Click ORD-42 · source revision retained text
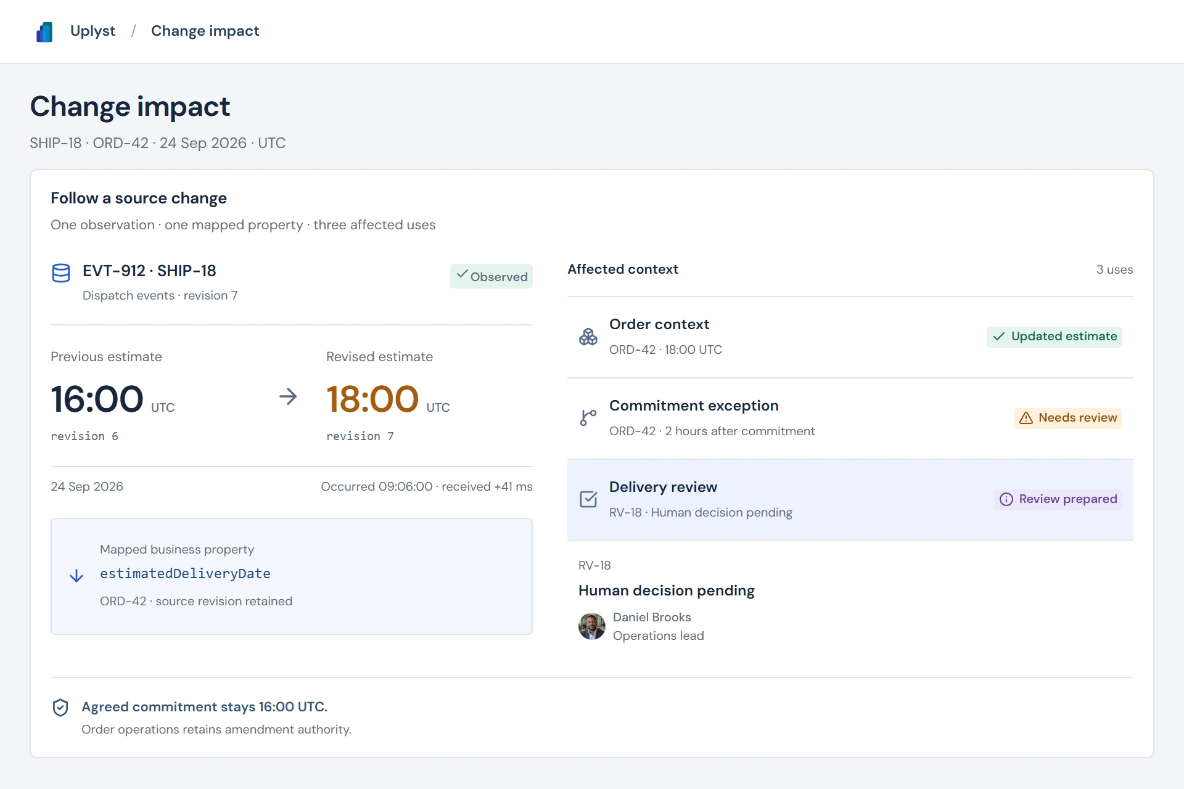The image size is (1184, 789). pos(196,601)
